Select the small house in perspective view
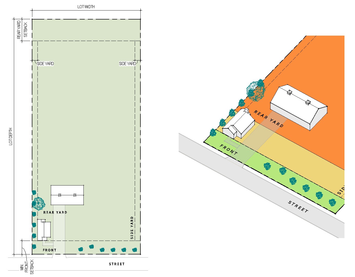Image resolution: width=355 pixels, height=277 pixels. click(x=239, y=124)
